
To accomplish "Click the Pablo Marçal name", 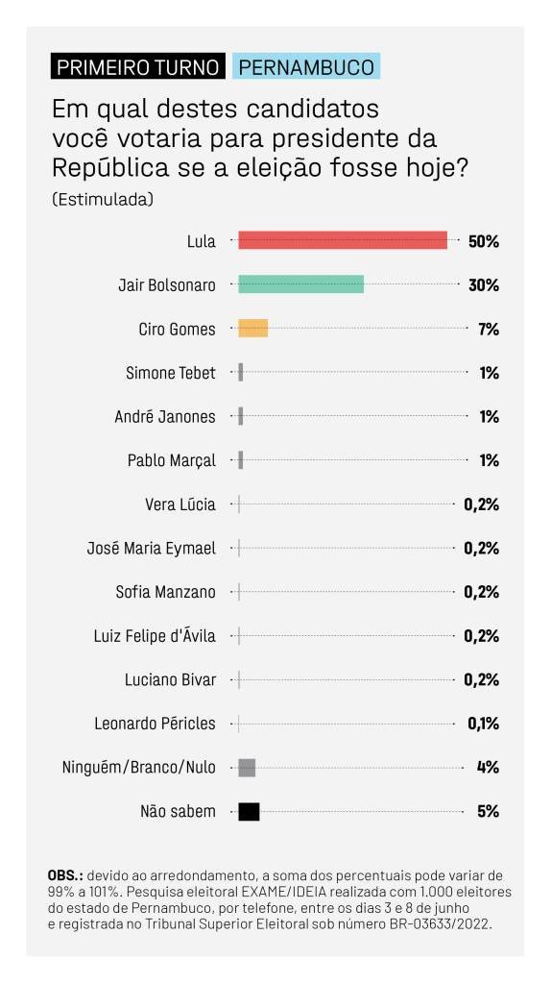I will coord(172,461).
